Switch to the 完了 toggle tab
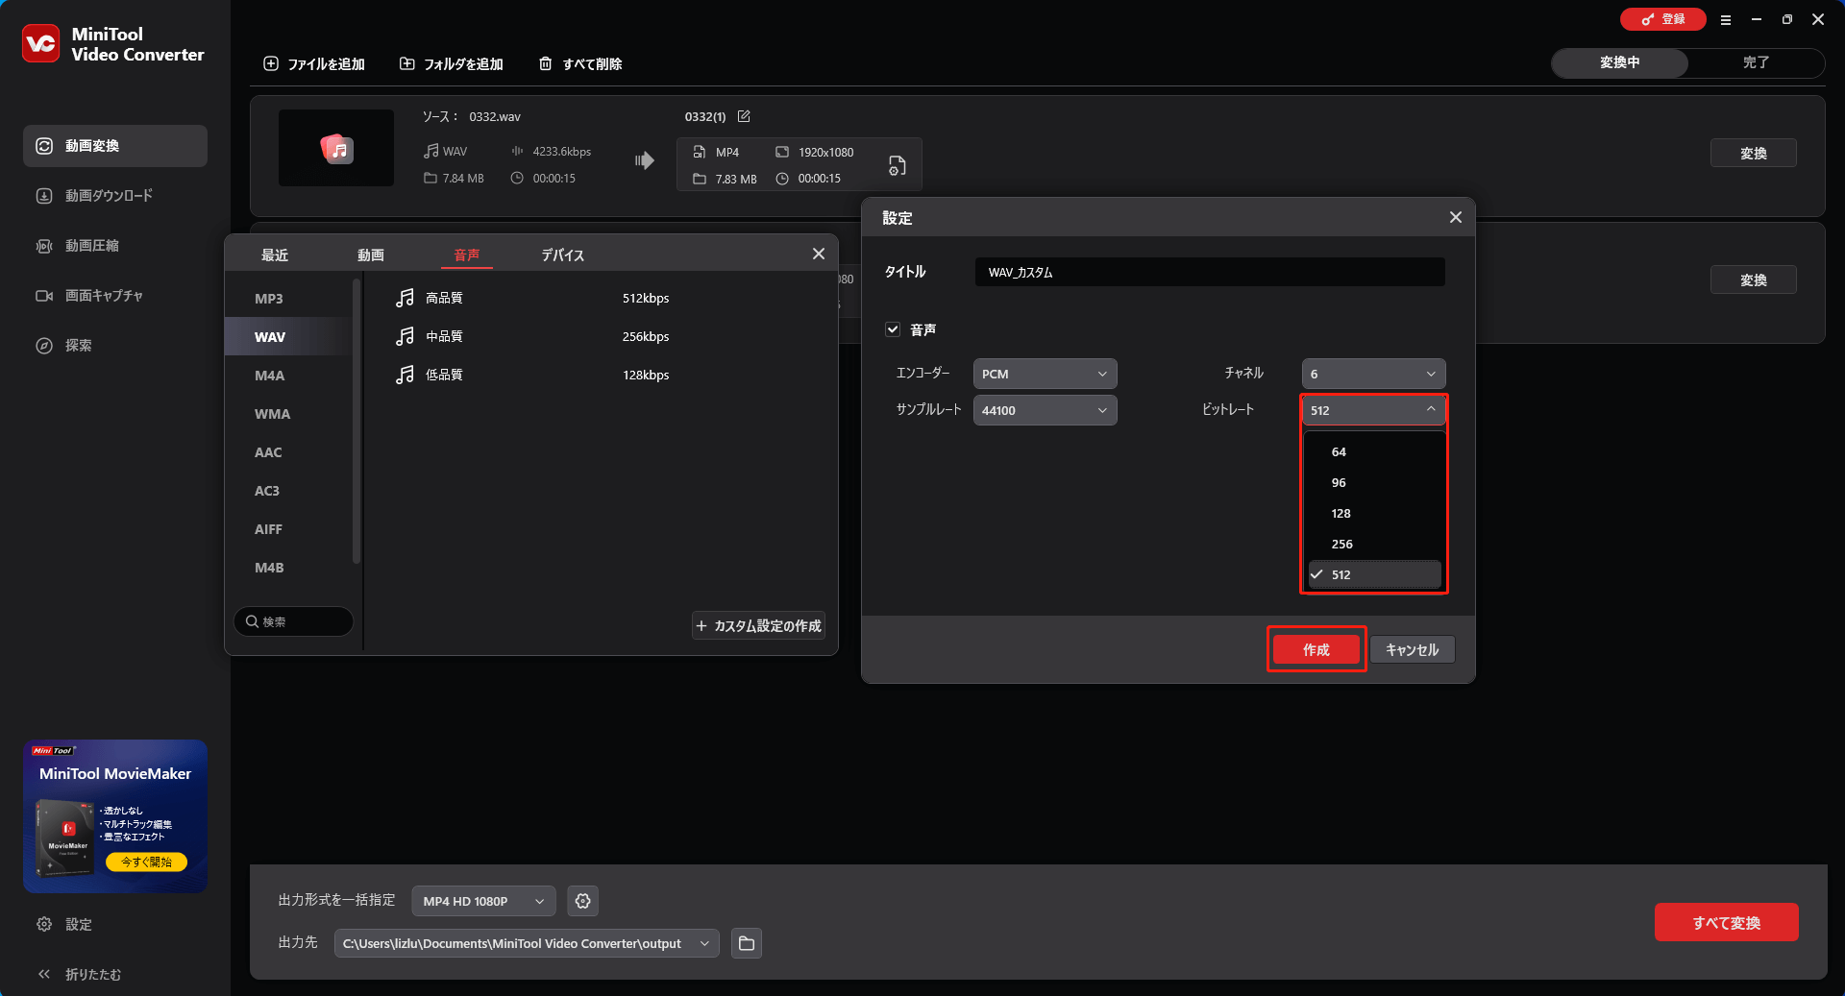The width and height of the screenshot is (1845, 996). pos(1756,62)
